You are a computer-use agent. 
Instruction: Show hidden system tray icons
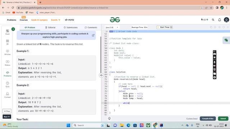[182, 125]
